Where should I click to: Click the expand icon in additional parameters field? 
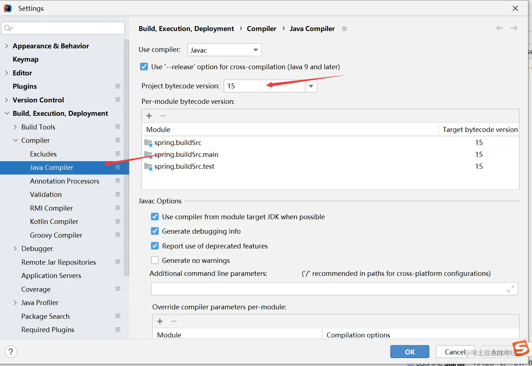click(x=510, y=289)
